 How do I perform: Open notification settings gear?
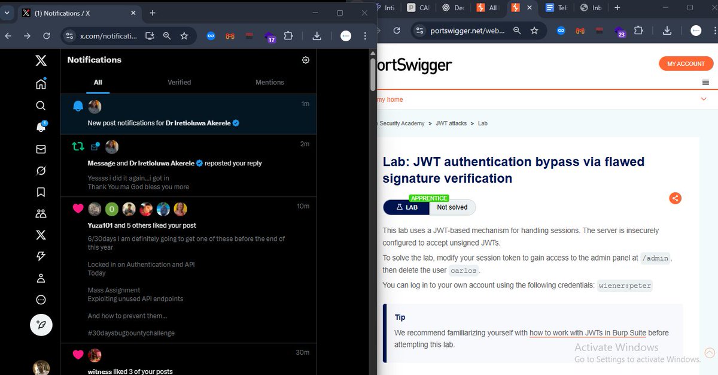[305, 60]
